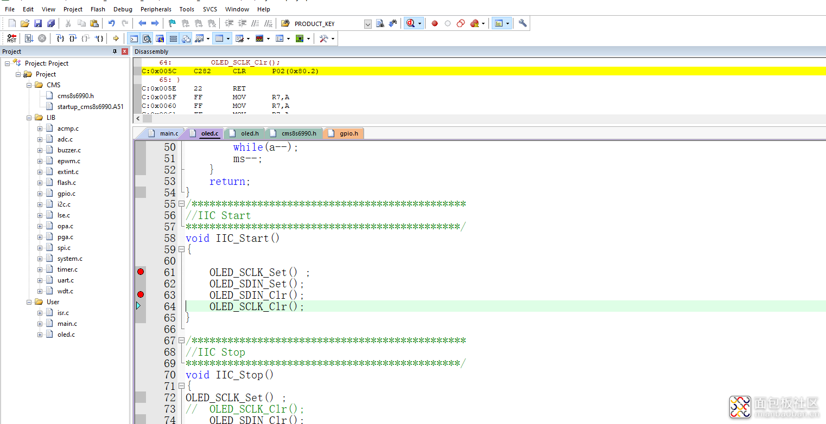Open configuration with the wrench icon

pos(523,23)
